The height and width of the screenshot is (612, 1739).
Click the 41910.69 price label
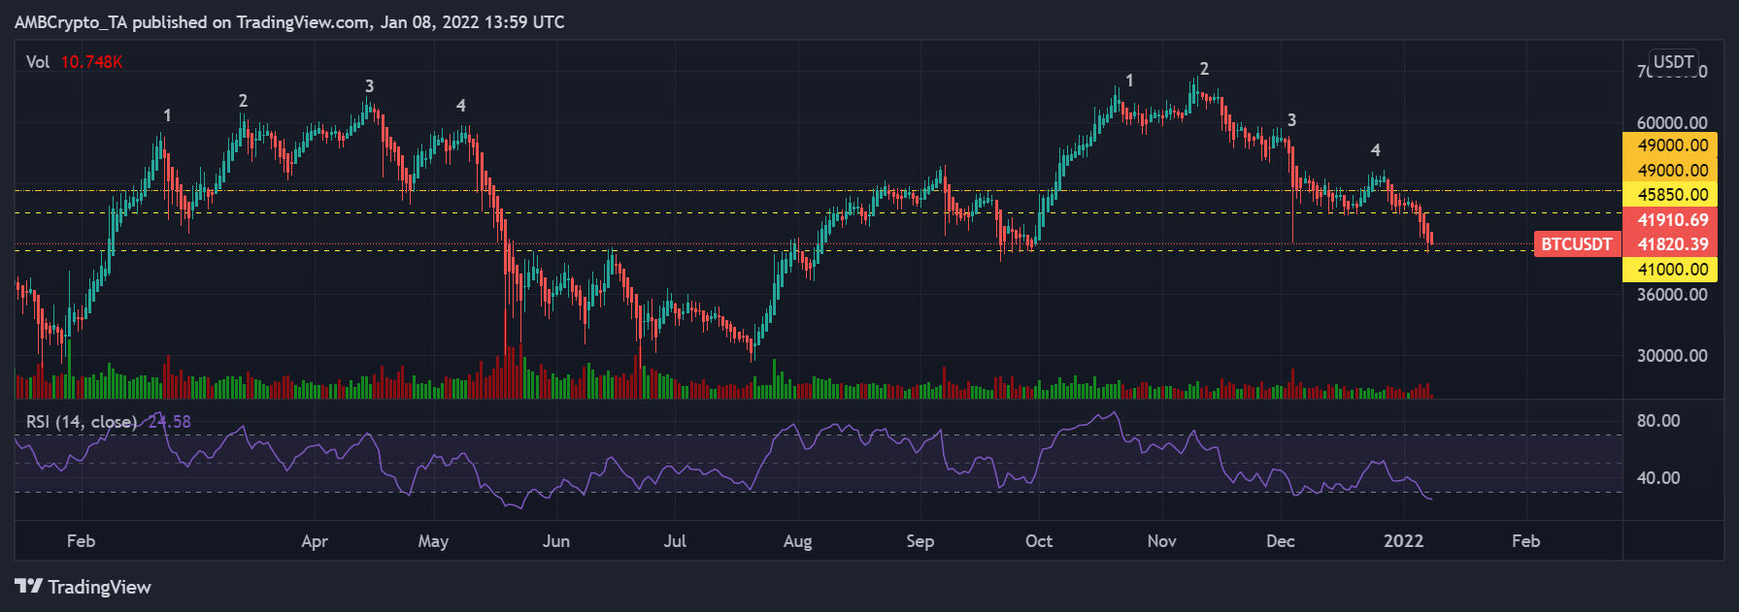[x=1671, y=220]
